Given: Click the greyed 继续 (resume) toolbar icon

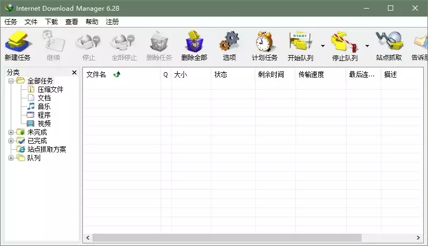Looking at the screenshot, I should click(53, 41).
